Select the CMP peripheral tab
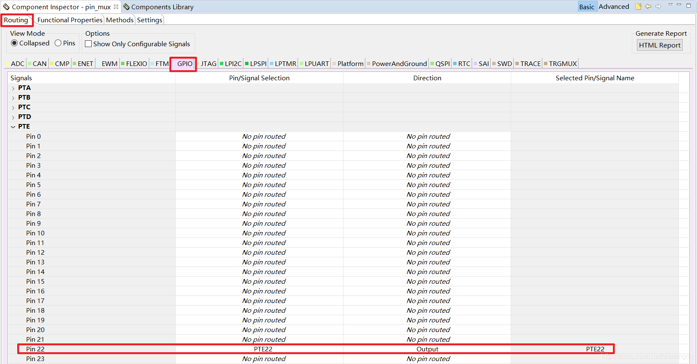 click(60, 63)
